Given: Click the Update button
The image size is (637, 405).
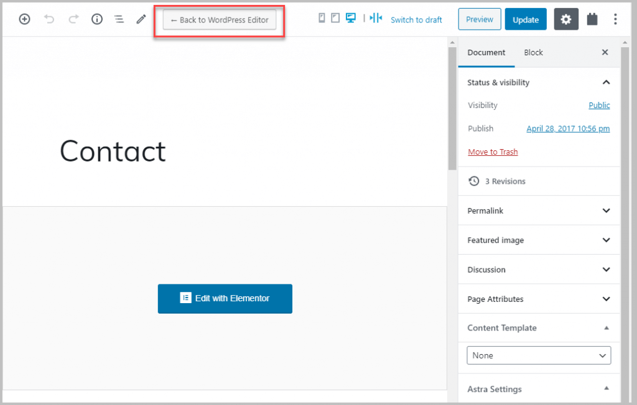Looking at the screenshot, I should [x=526, y=19].
